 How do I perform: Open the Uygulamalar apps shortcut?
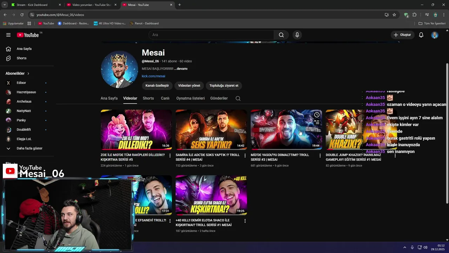point(13,24)
